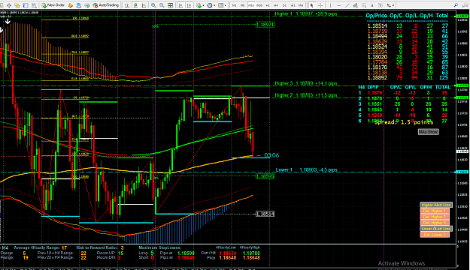This screenshot has height=270, width=470.
Task: Select the M5 timeframe
Action: pos(242,5)
